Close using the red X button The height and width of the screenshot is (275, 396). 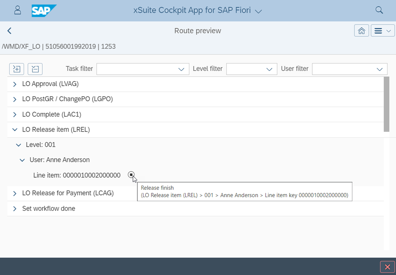[387, 266]
